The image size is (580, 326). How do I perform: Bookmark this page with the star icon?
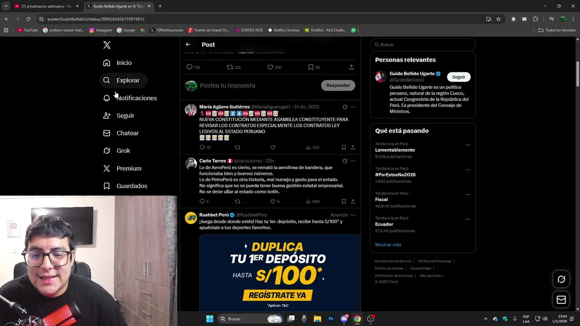[498, 19]
